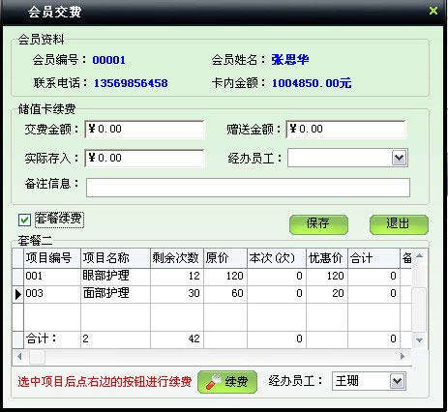Screen dimensions: 448x412
Task: Click the table scroll down arrow
Action: click(x=419, y=340)
